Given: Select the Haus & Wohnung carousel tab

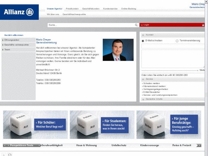Looking at the screenshot, I should (86, 145).
